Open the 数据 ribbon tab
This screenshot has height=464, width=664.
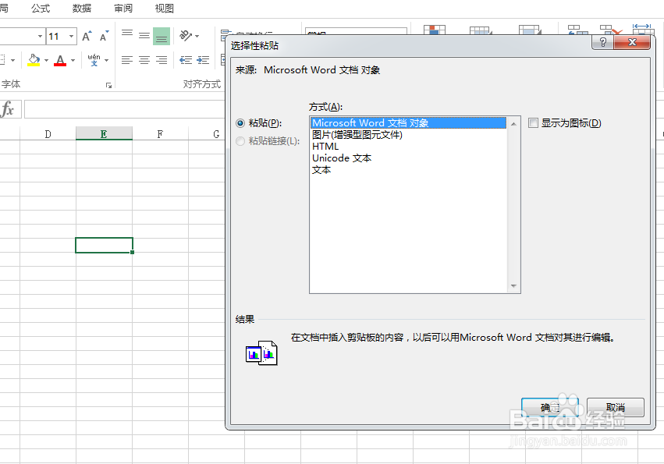[x=82, y=9]
